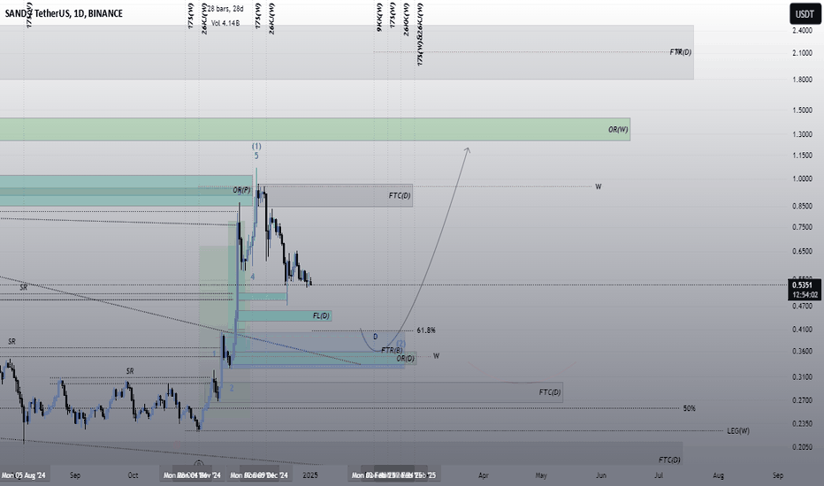Viewport: 824px width, 486px height.
Task: Click the Aug time axis label
Action: tap(719, 475)
